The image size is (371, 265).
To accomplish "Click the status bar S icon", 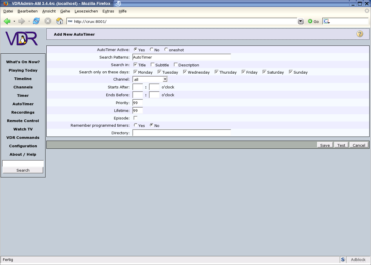I will (x=343, y=259).
